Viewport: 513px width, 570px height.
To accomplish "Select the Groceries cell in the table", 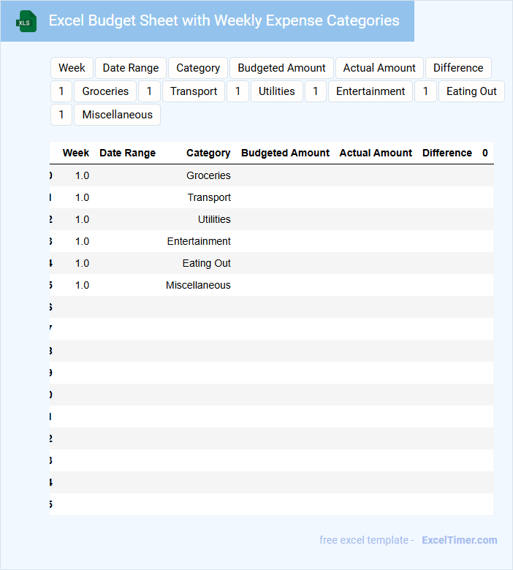I will pos(208,175).
